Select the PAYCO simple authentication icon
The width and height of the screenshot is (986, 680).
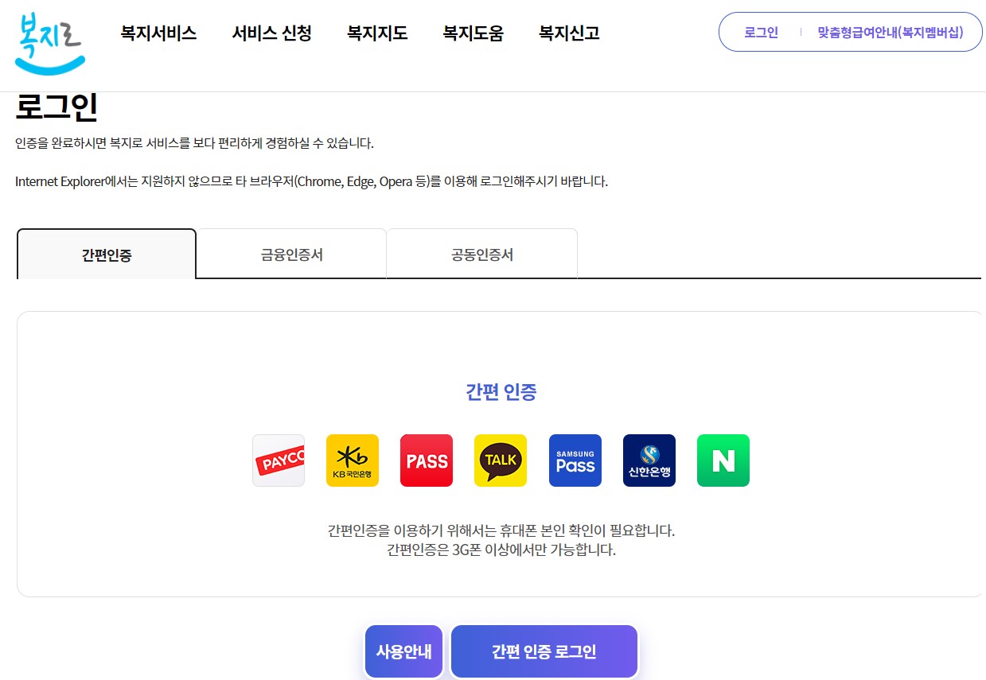coord(278,460)
